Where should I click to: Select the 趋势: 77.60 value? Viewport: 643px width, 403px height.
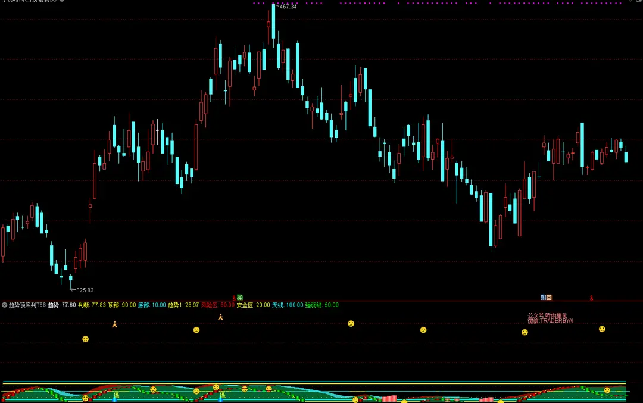pyautogui.click(x=62, y=305)
